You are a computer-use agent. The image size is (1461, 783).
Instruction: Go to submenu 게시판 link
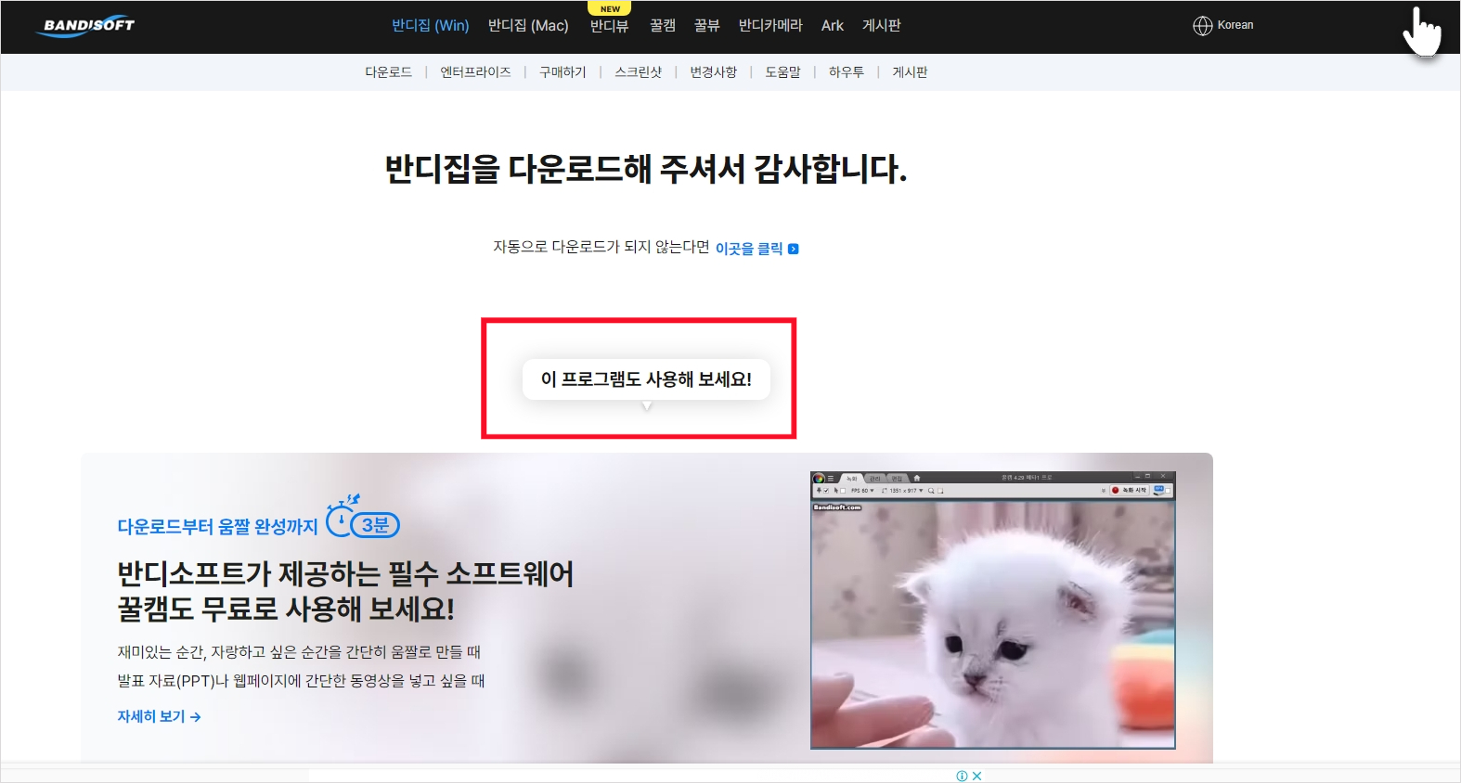coord(910,72)
